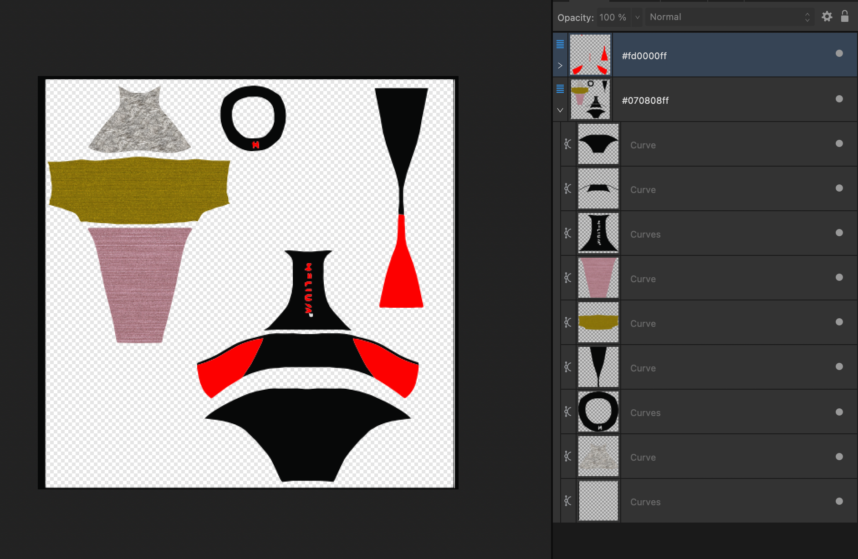Click the Curves label next to black vase thumbnail
This screenshot has width=858, height=559.
tap(645, 234)
